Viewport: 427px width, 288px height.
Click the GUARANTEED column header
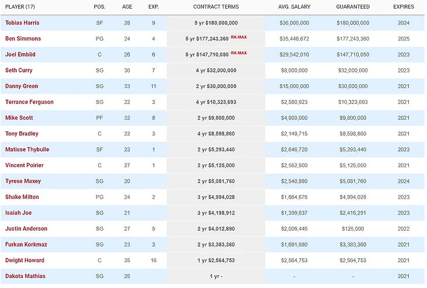(353, 7)
